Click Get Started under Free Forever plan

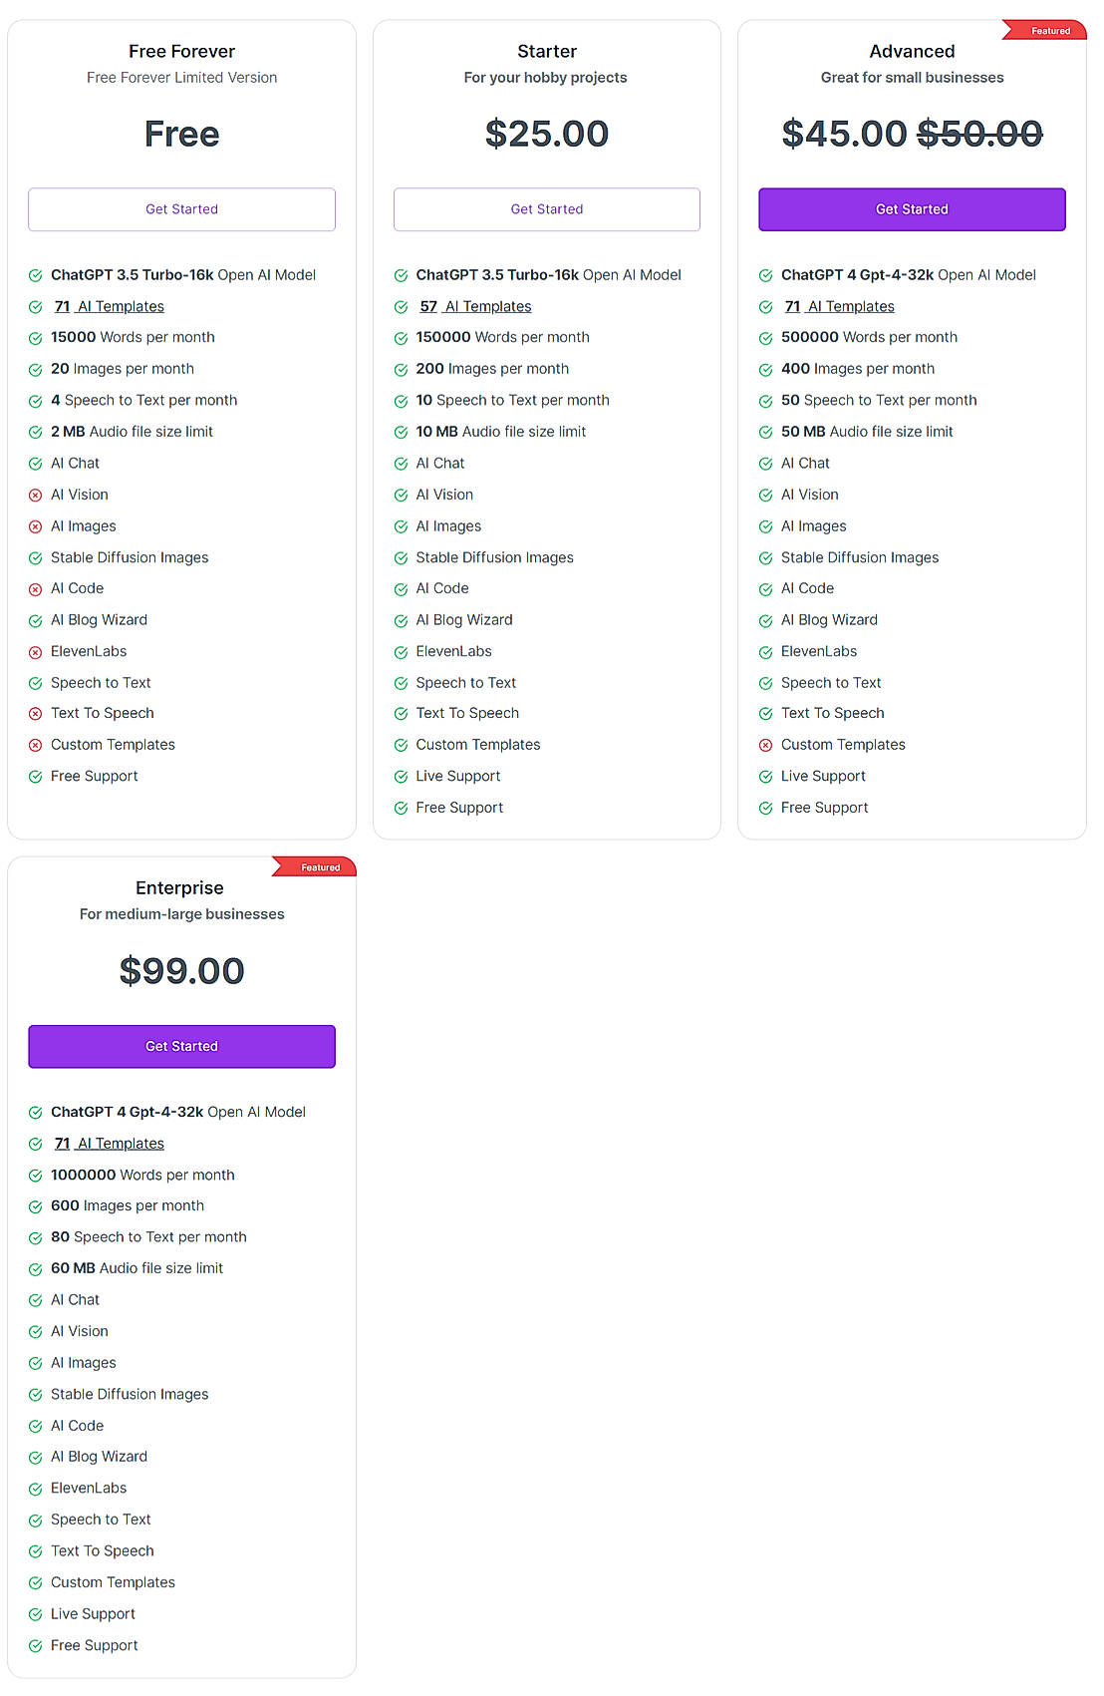click(181, 209)
